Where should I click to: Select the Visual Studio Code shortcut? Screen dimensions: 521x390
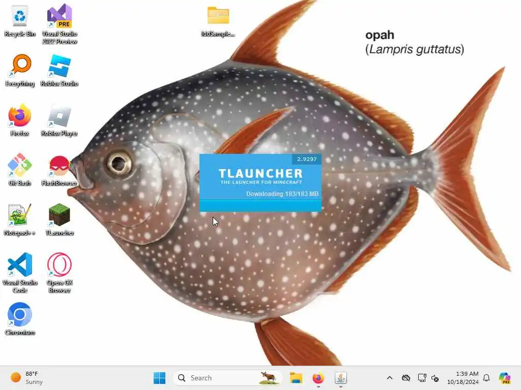[x=20, y=273]
